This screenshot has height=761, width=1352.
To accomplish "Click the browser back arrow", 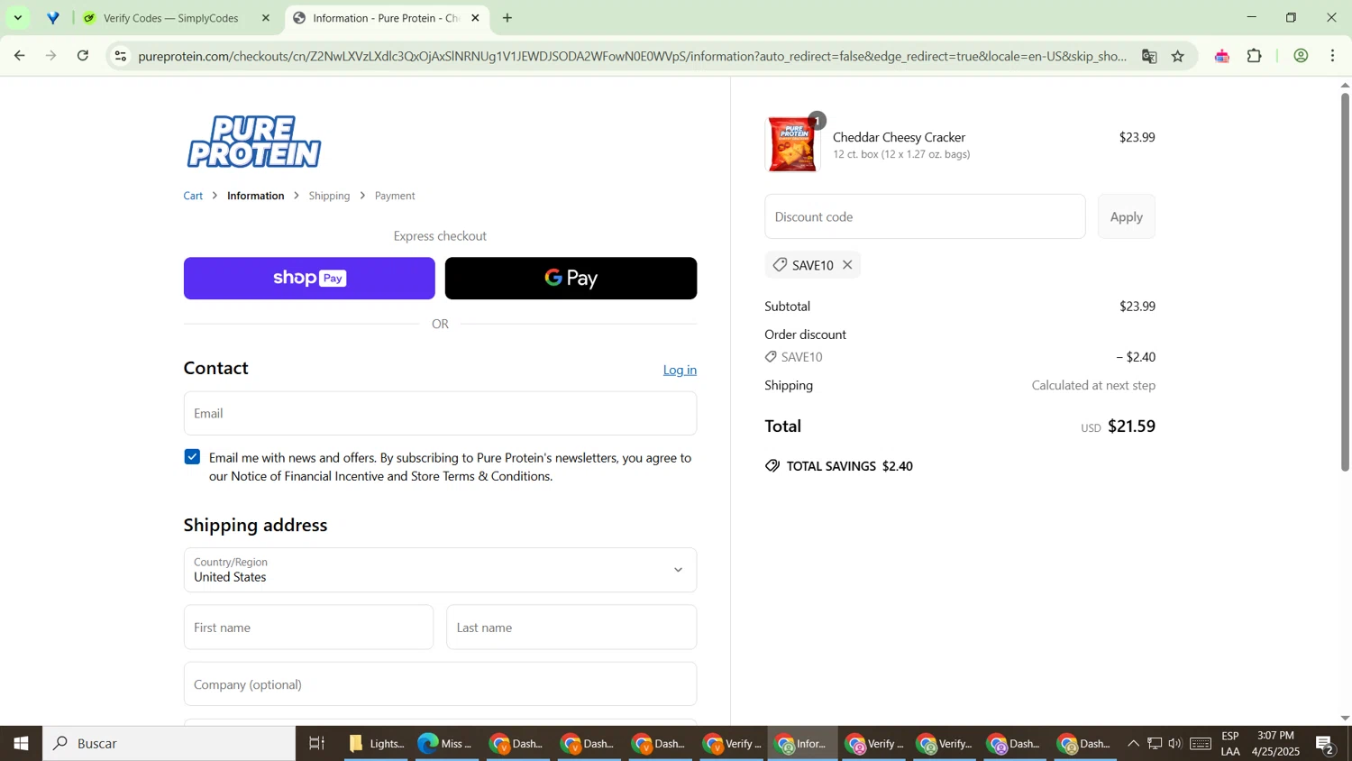I will tap(19, 56).
